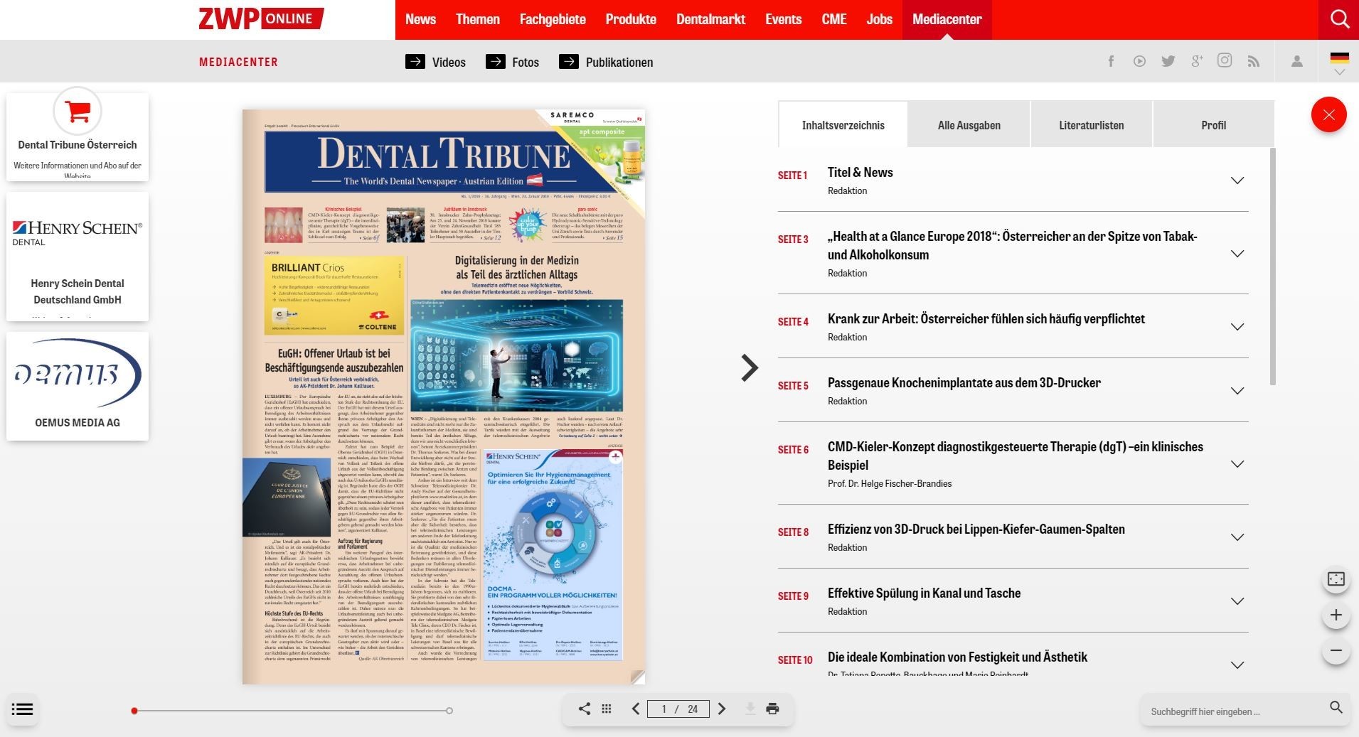The width and height of the screenshot is (1359, 737).
Task: Switch to the Alle Ausgaben tab
Action: [x=969, y=124]
